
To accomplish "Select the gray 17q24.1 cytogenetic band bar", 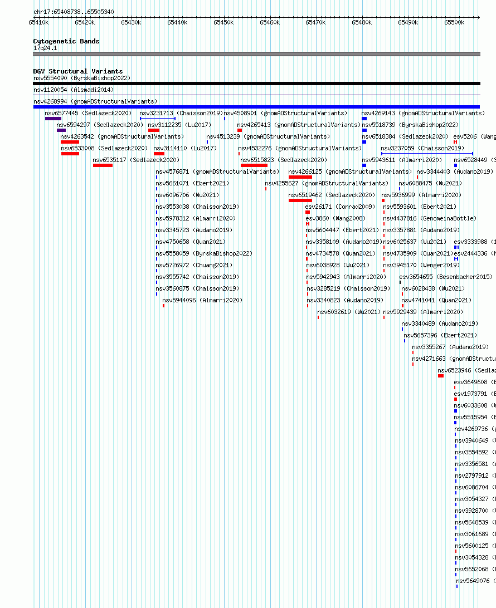I will (256, 54).
